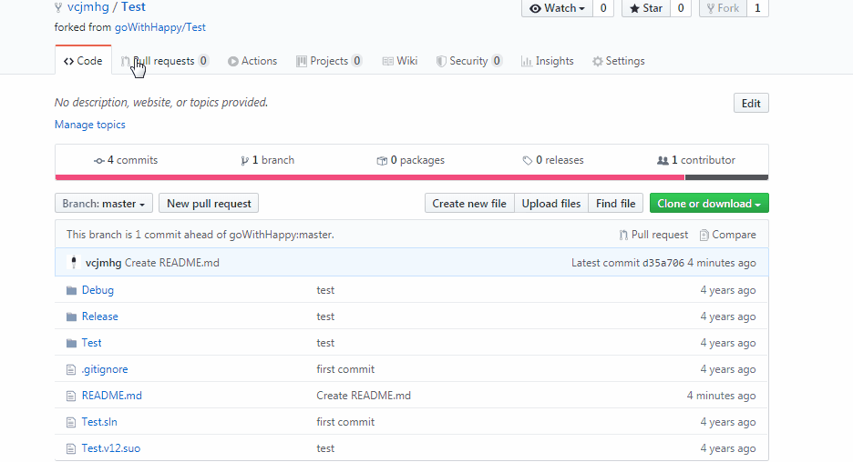Click Manage topics link
Screen dimensions: 853x462
pyautogui.click(x=89, y=125)
